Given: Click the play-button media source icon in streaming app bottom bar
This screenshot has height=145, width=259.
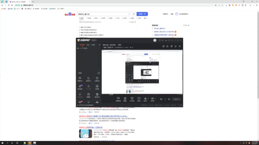Looking at the screenshot, I should (x=139, y=99).
